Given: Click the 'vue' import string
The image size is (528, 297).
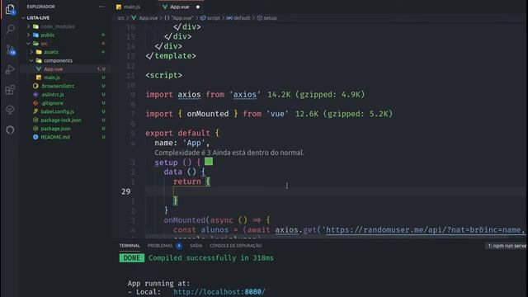Looking at the screenshot, I should 277,114.
